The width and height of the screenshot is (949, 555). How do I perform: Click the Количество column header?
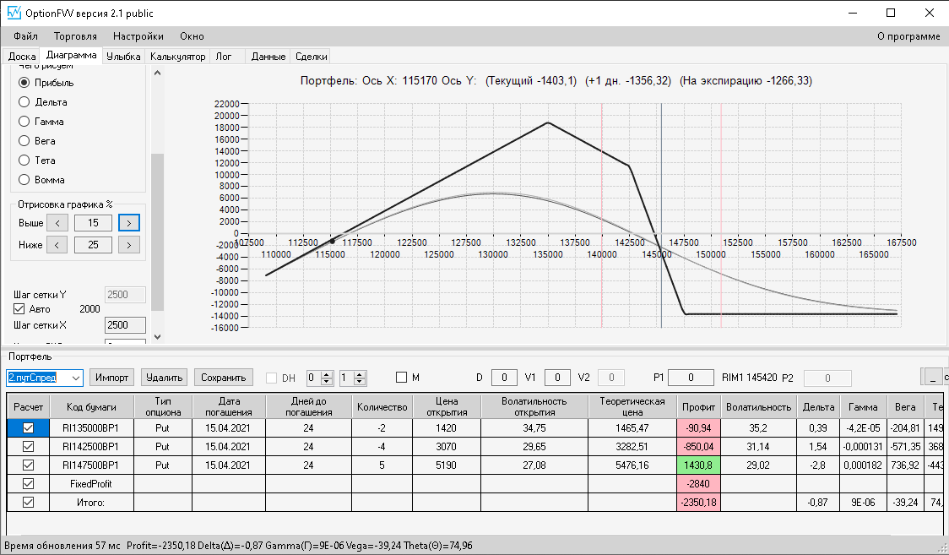point(382,406)
